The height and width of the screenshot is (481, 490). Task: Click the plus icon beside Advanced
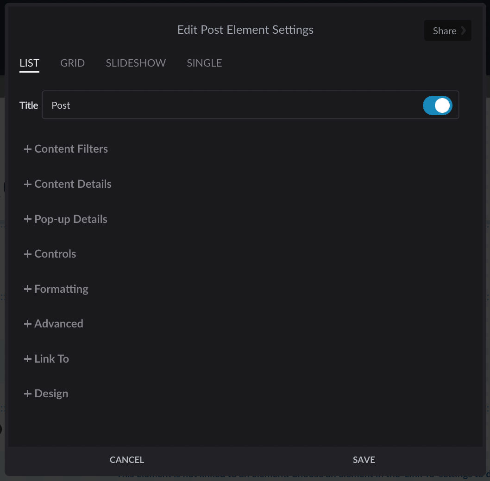point(28,323)
